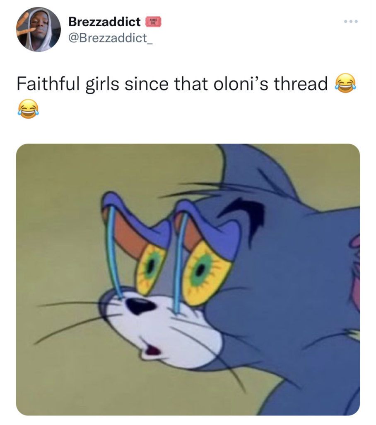Screen dimensions: 376x425
Task: Click Tom's open mouth in the image
Action: click(x=153, y=351)
